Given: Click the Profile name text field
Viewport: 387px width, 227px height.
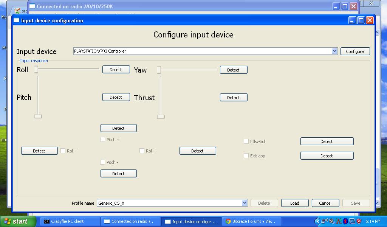Looking at the screenshot, I should point(169,203).
